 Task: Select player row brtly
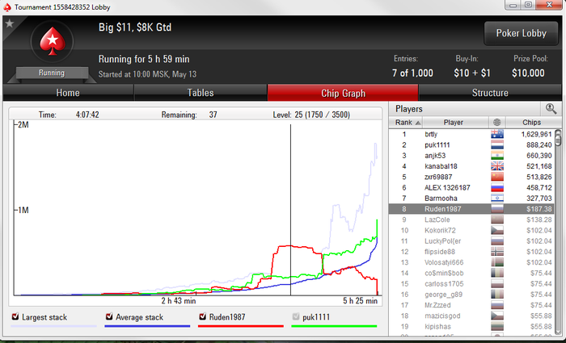click(471, 134)
